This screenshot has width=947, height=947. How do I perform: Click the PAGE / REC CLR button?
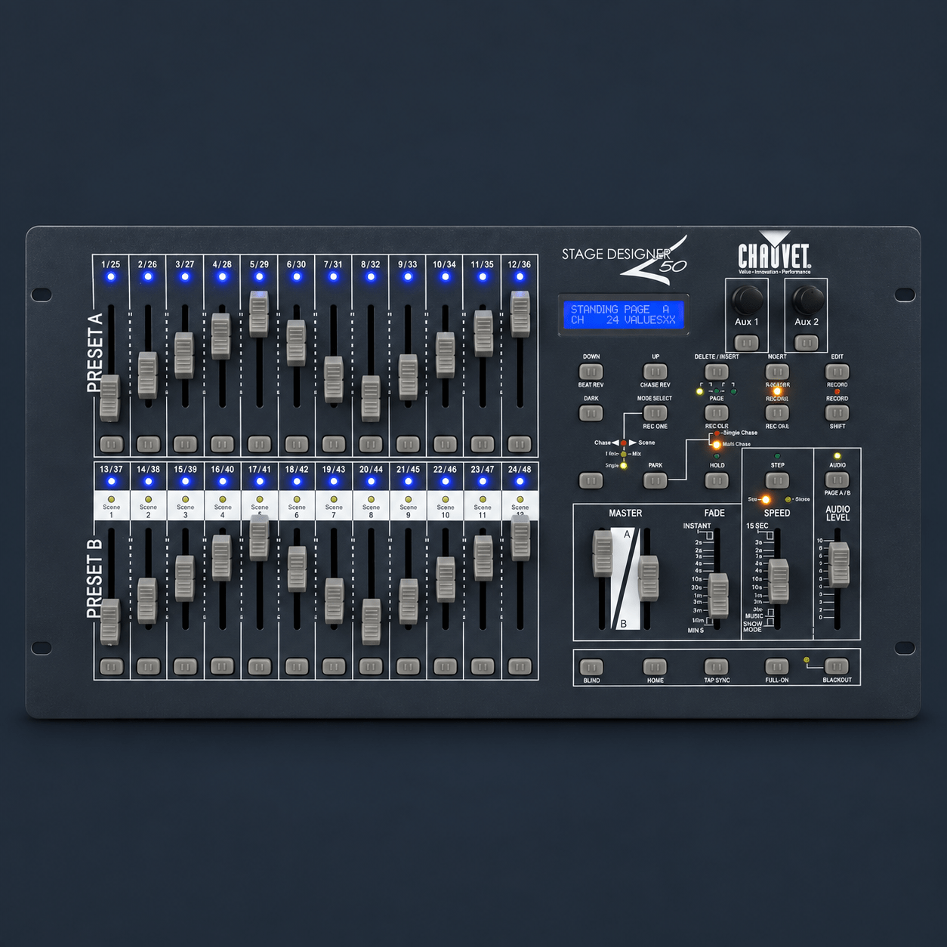[x=717, y=413]
